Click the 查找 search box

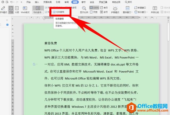pos(129,2)
